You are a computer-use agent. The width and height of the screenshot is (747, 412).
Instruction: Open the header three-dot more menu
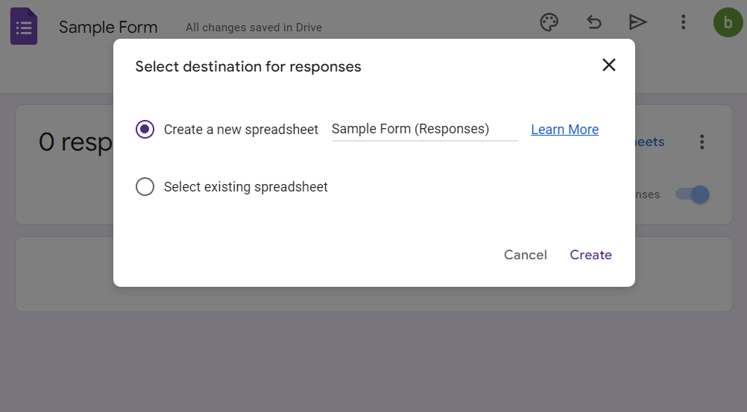[x=683, y=22]
